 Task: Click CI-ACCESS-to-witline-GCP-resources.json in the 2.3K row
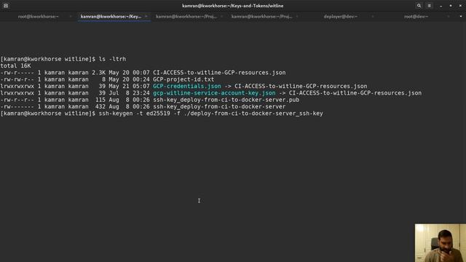tap(219, 73)
